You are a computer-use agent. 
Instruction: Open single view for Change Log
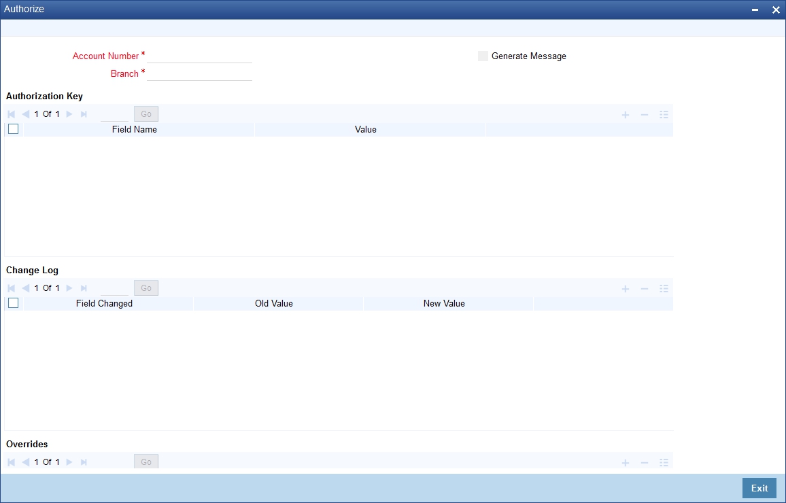pos(664,289)
